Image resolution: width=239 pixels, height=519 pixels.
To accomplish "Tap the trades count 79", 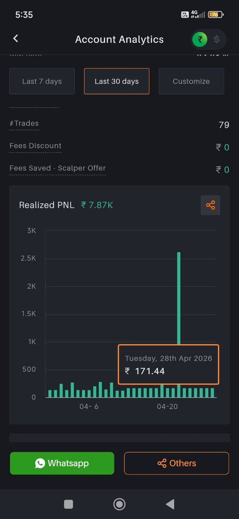I will (224, 125).
